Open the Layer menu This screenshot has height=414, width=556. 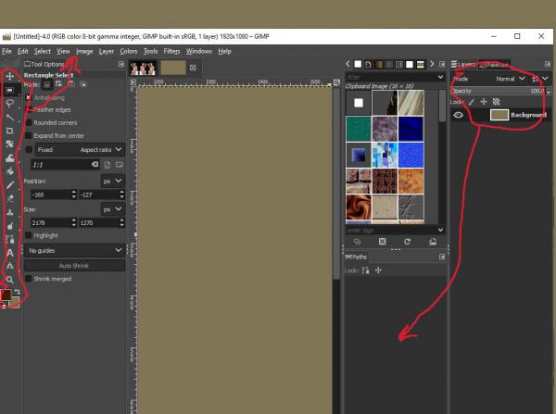pos(107,51)
